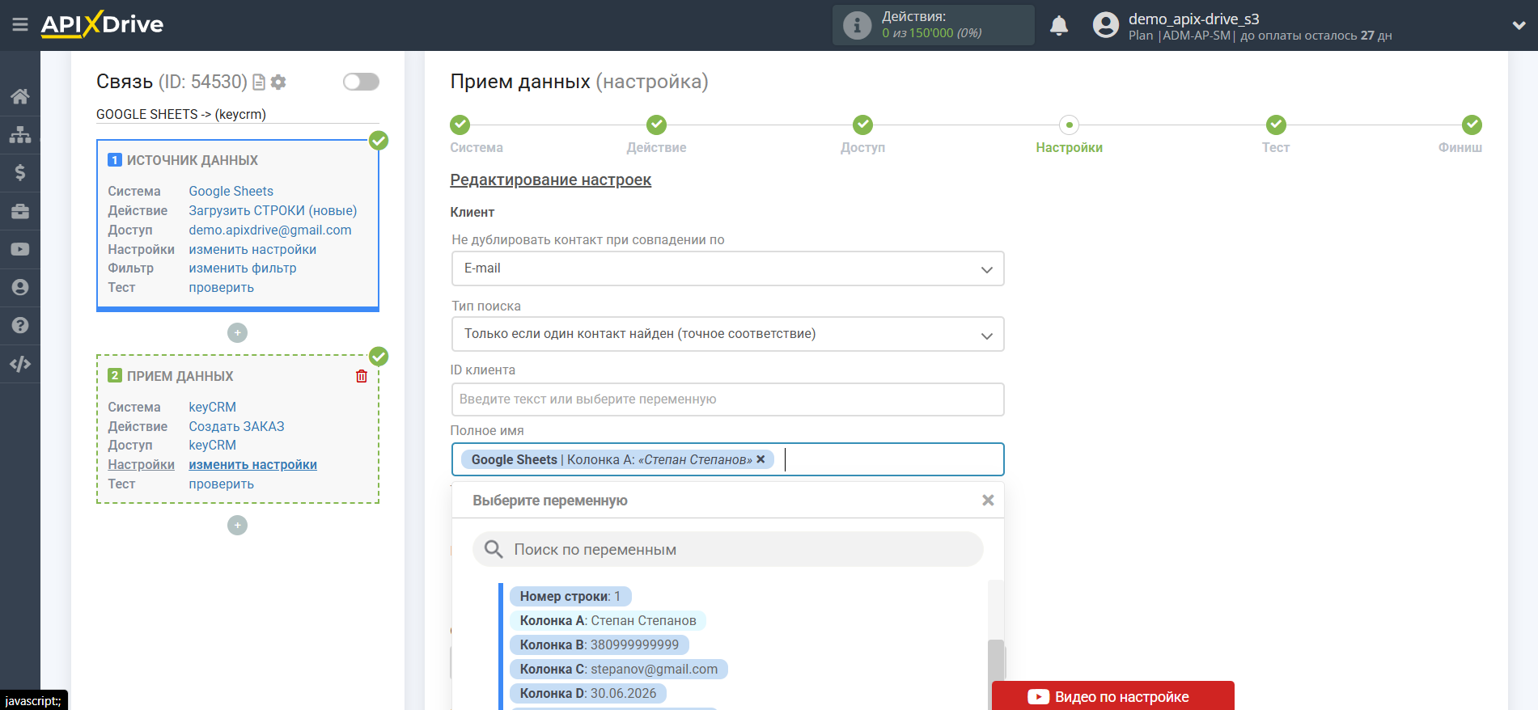Open the help question mark sidebar icon

click(20, 325)
